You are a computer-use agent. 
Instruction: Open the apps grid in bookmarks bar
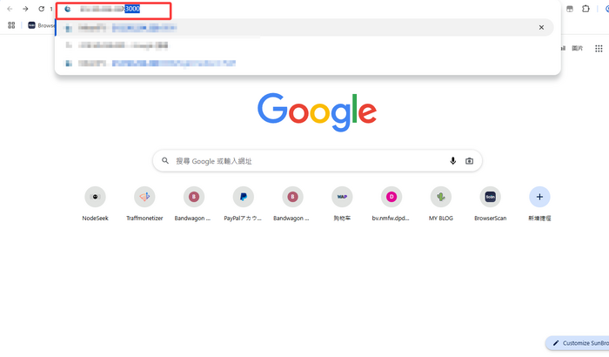point(11,25)
